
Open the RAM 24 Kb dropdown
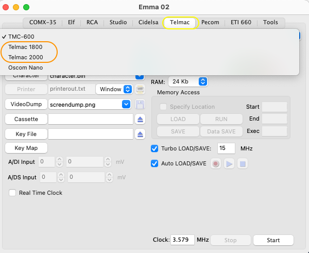[188, 81]
